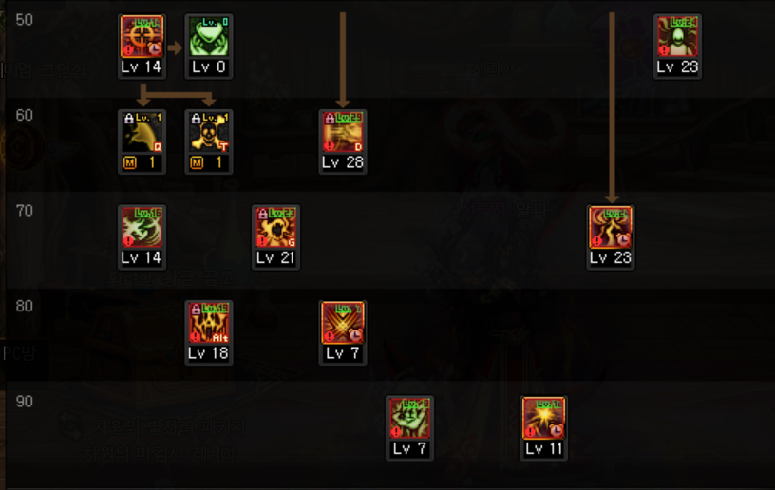This screenshot has width=775, height=490.
Task: Click the level 70 row label
Action: pos(25,211)
